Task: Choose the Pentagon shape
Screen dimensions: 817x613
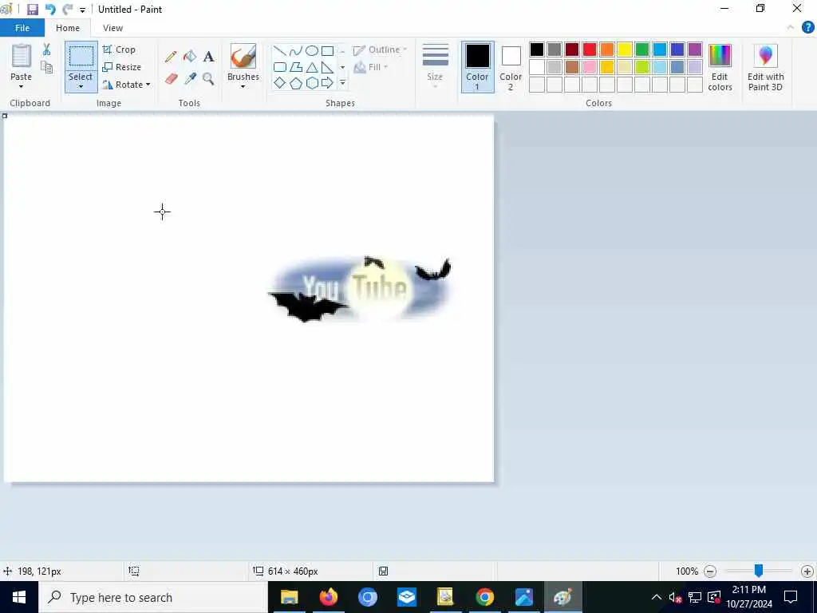Action: click(x=295, y=83)
